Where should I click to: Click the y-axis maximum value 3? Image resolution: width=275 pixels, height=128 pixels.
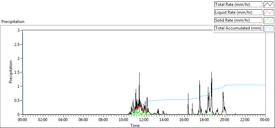pyautogui.click(x=18, y=30)
